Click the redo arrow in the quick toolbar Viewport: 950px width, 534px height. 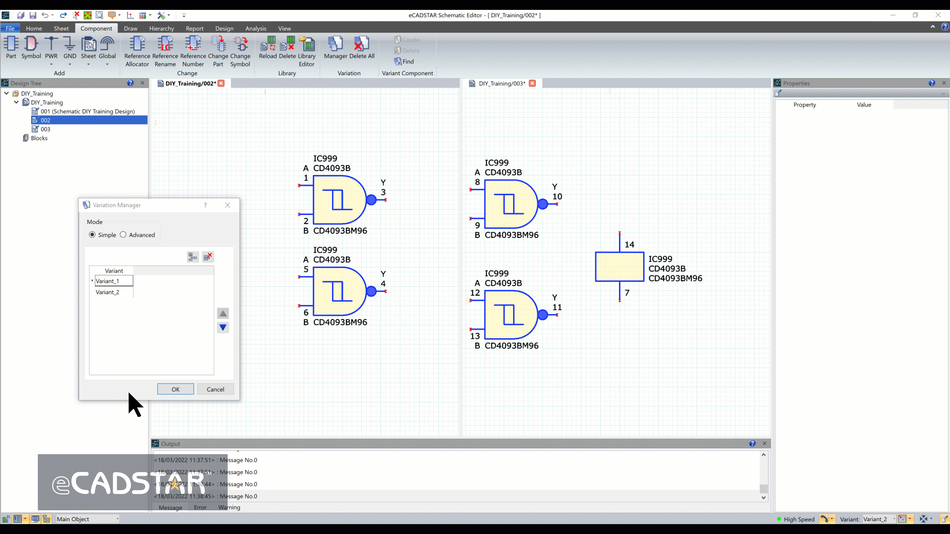[x=63, y=15]
